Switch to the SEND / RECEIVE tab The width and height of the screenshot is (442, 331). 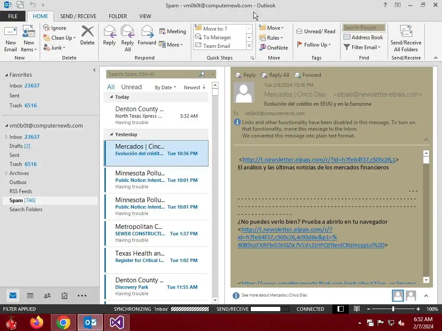[78, 16]
